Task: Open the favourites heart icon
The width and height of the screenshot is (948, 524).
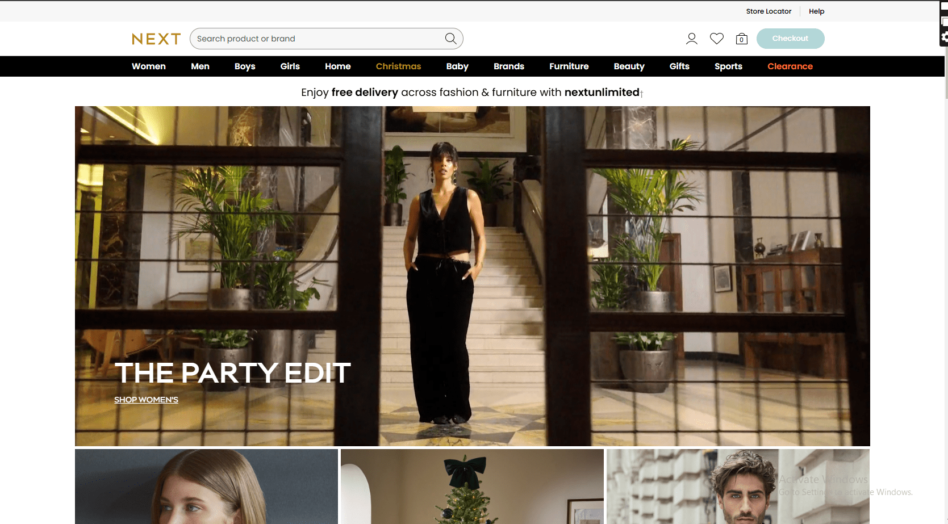Action: pyautogui.click(x=716, y=39)
